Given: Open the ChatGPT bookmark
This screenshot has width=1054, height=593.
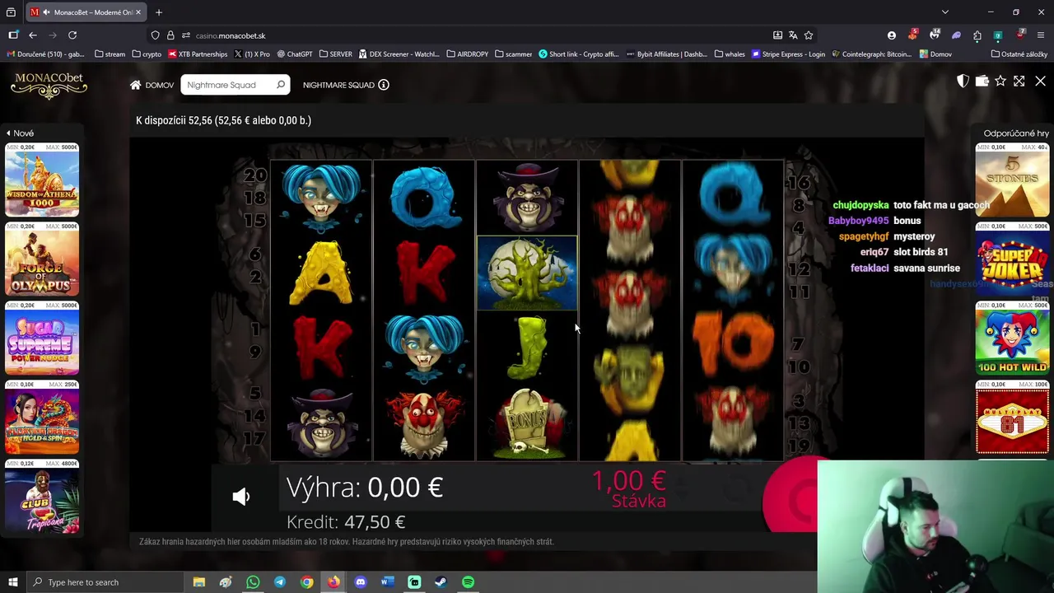Looking at the screenshot, I should 295,54.
